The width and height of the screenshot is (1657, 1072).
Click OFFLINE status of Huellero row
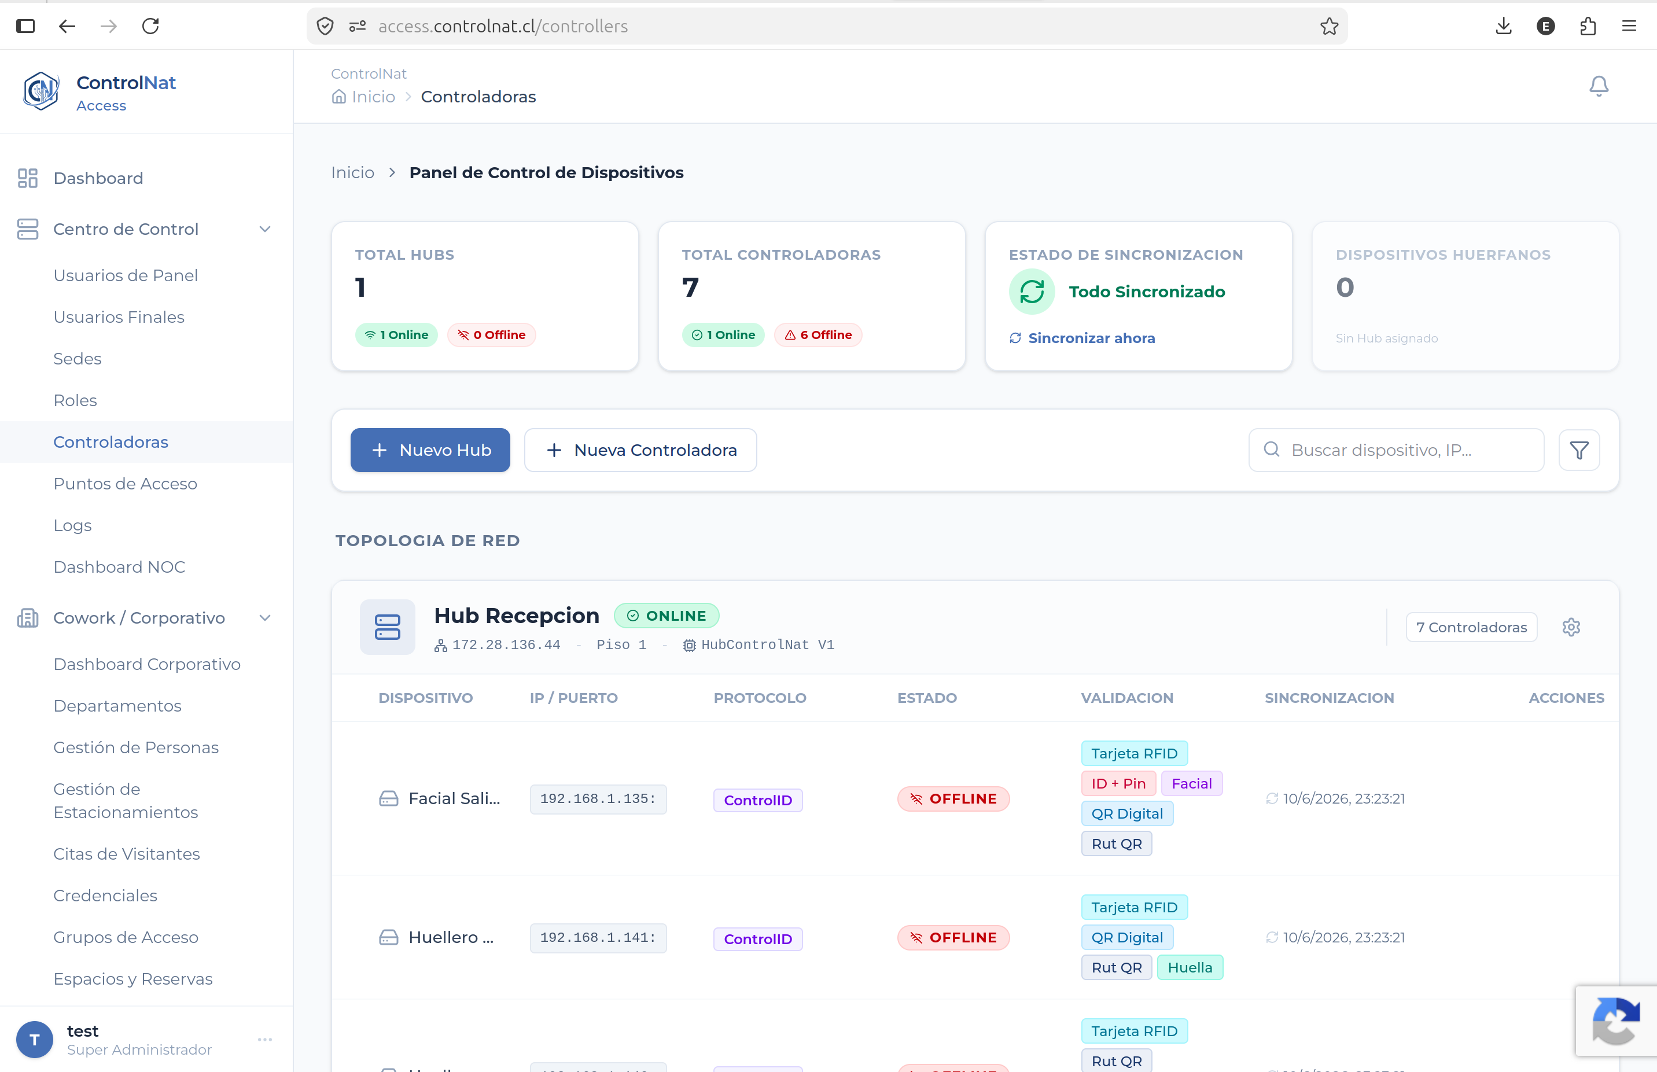click(953, 938)
